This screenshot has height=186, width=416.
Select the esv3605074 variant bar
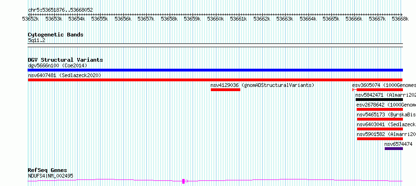[x=378, y=90]
